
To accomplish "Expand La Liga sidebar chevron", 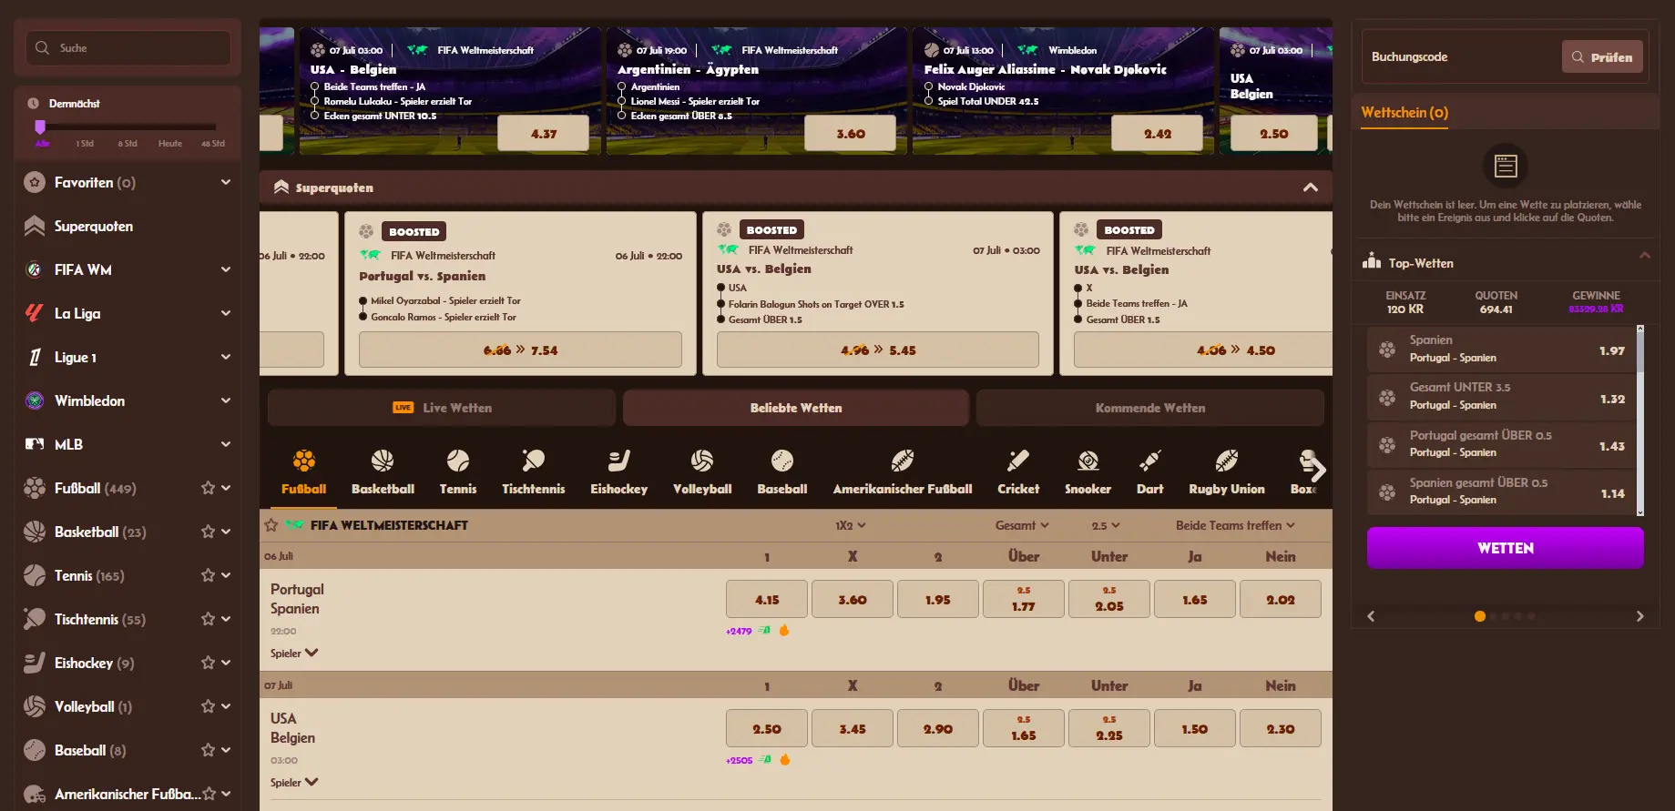I will (226, 313).
